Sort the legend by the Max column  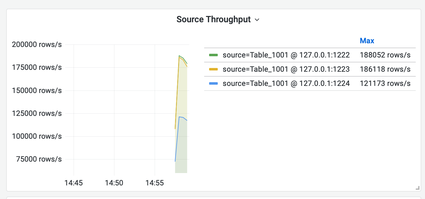[x=367, y=40]
